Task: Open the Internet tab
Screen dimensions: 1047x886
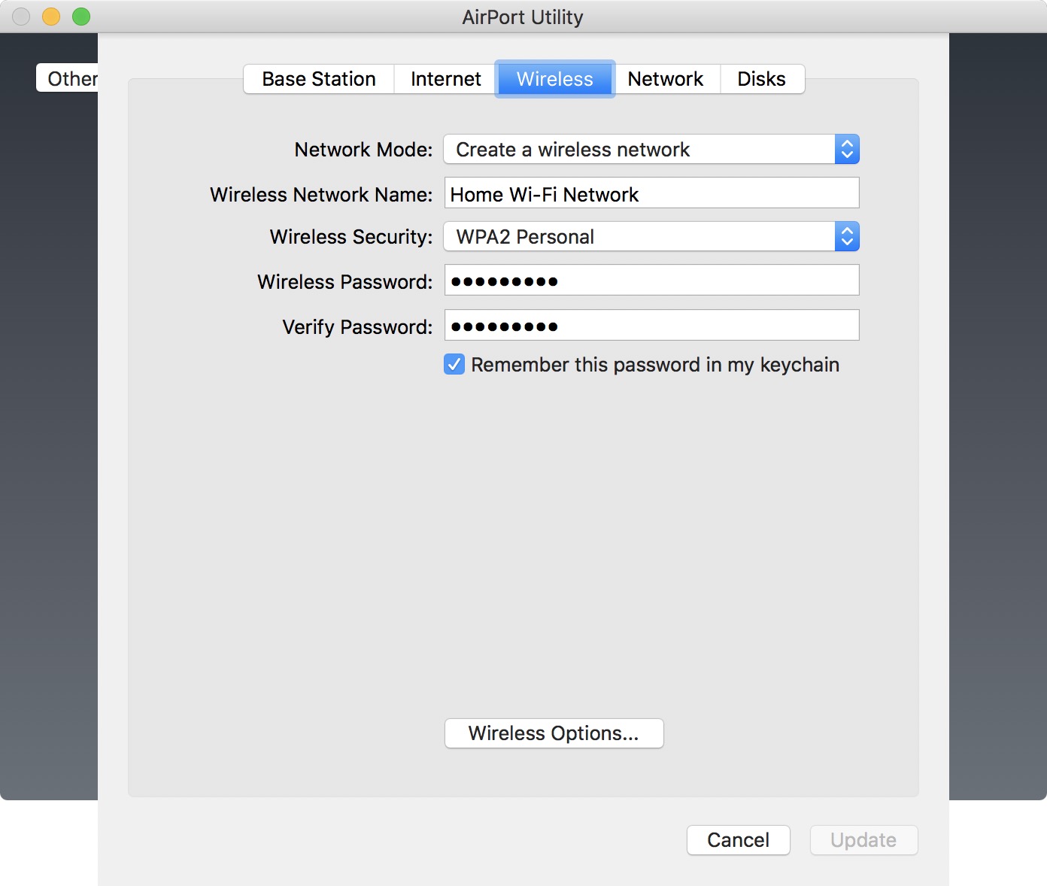Action: tap(445, 79)
